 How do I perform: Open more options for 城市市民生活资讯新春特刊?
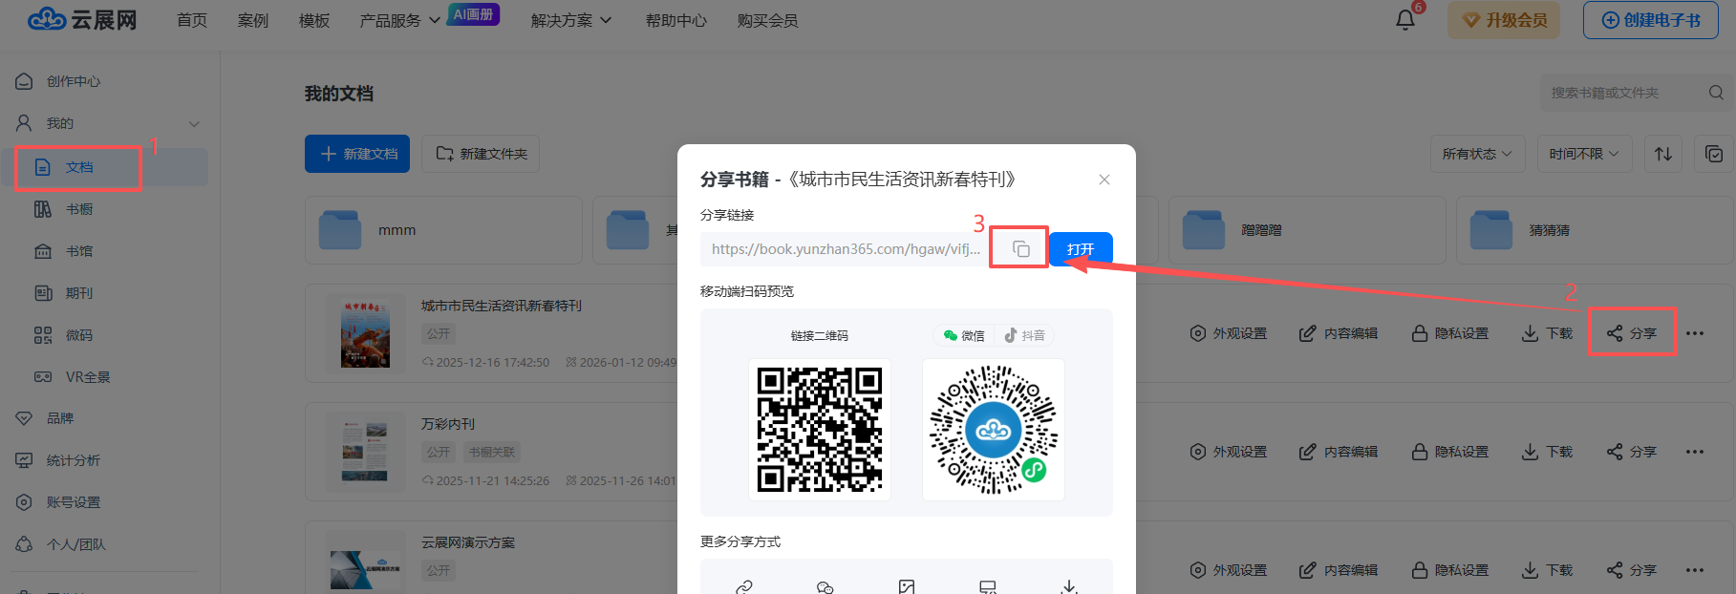click(x=1695, y=333)
